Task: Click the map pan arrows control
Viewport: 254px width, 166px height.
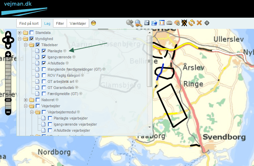Action: tap(8, 39)
